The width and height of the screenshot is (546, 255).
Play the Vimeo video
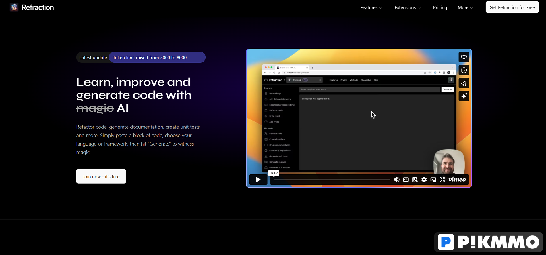(258, 180)
